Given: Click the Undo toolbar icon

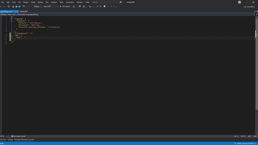Looking at the screenshot, I should [x=24, y=6].
